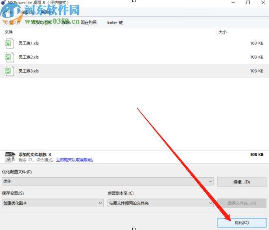The width and height of the screenshot is (269, 230).
Task: Open the 创建副本至 dropdown showing 与原文件相同的文件夹
Action: [160, 203]
